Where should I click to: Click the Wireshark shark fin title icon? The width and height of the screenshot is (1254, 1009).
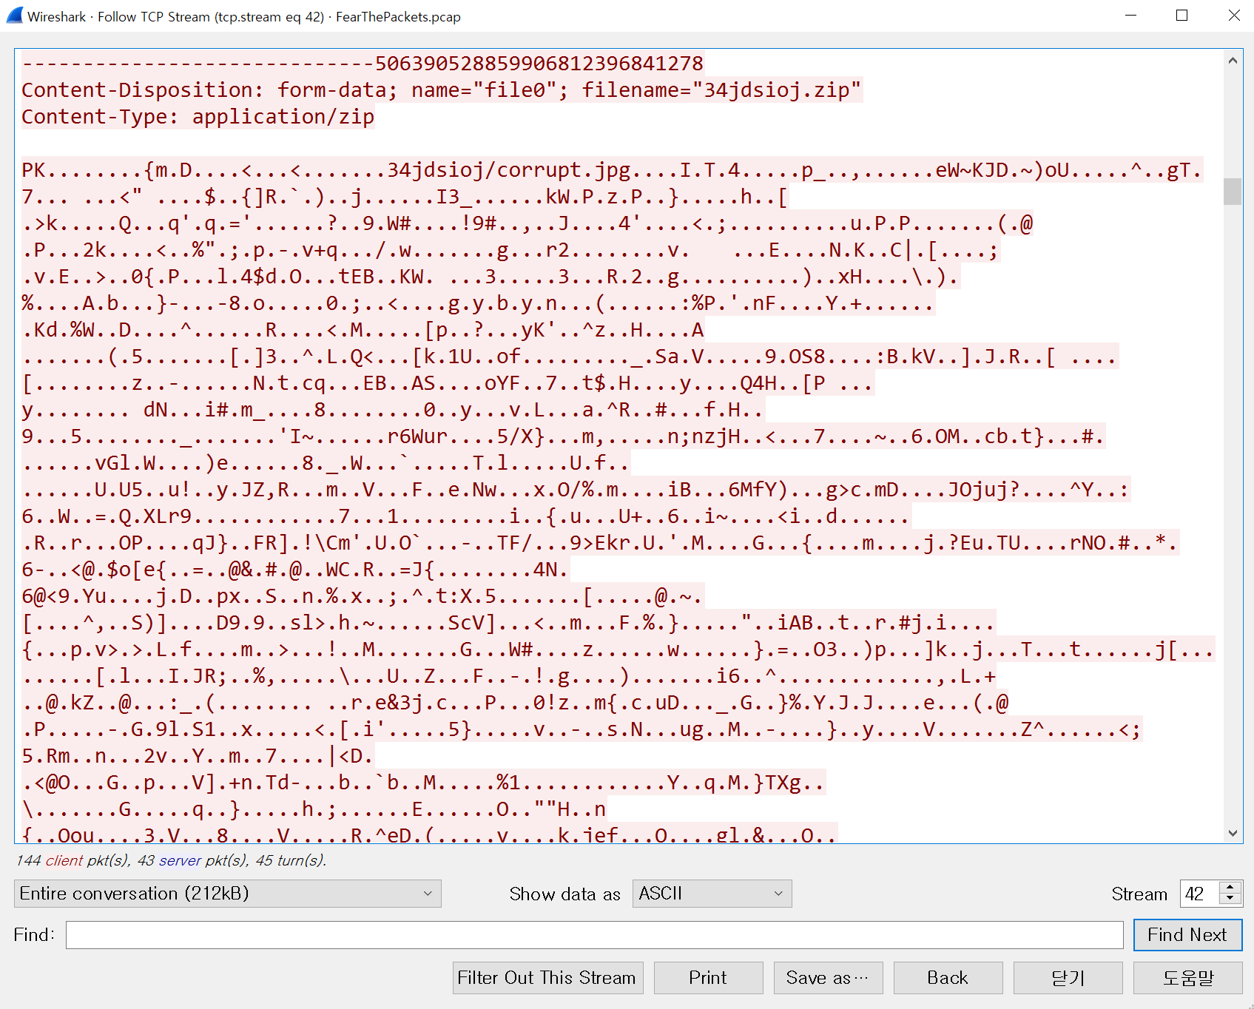point(14,16)
